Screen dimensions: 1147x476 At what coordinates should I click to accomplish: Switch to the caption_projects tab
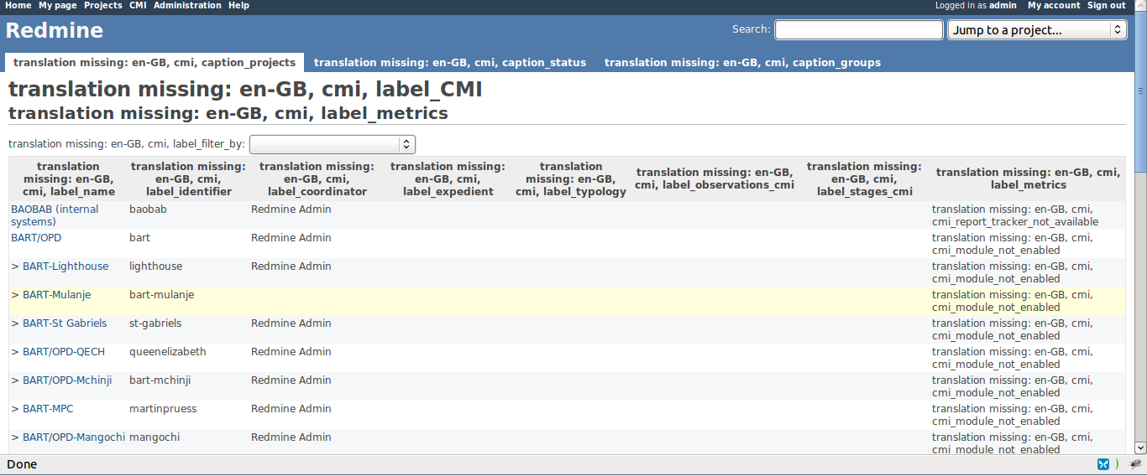point(155,63)
